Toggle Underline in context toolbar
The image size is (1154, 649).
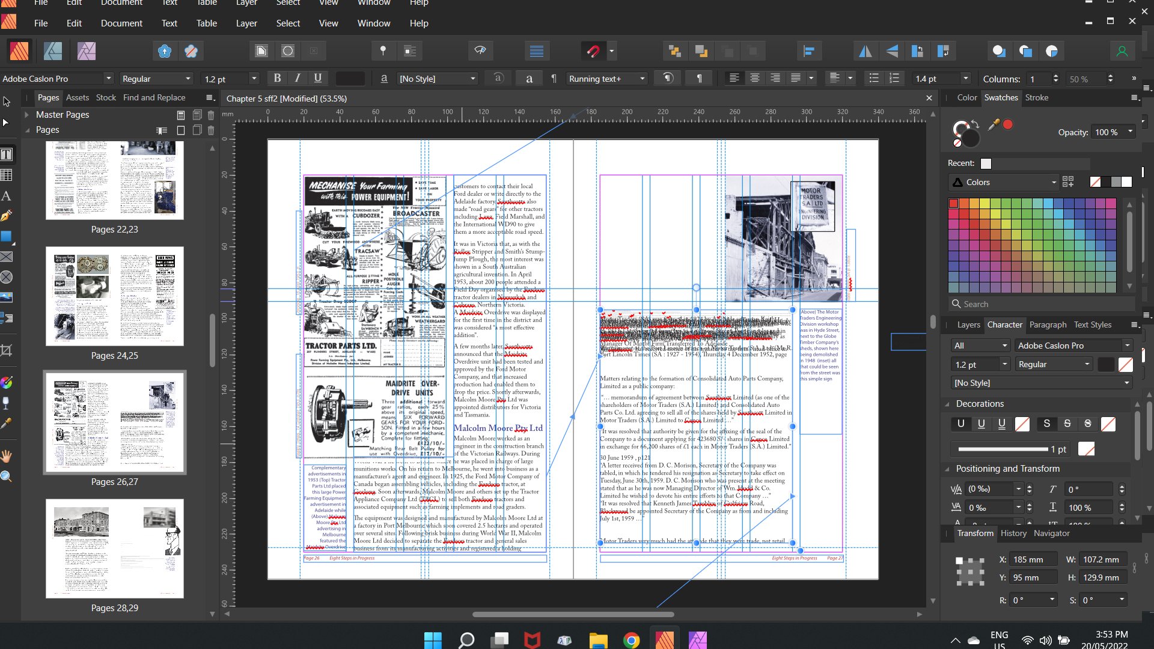[318, 78]
